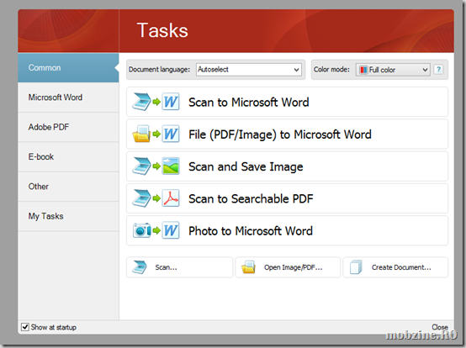Start Photo to Microsoft Word task
Image resolution: width=466 pixels, height=348 pixels.
point(287,230)
